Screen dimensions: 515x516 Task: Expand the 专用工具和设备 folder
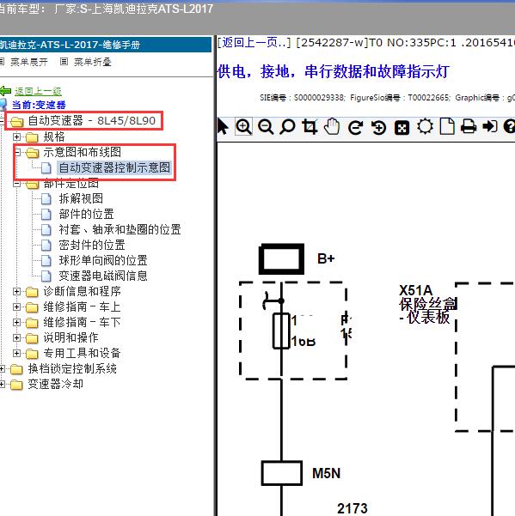click(x=17, y=354)
